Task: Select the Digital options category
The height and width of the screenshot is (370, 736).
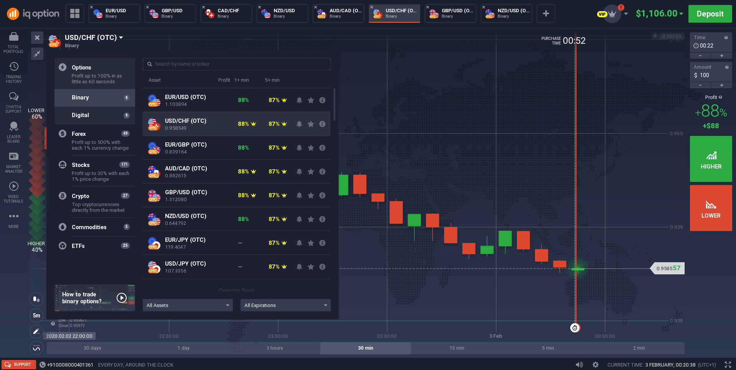Action: [x=95, y=115]
